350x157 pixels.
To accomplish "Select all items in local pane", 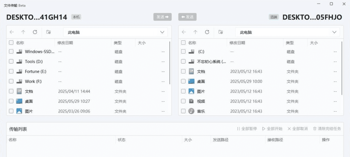I will point(11,43).
